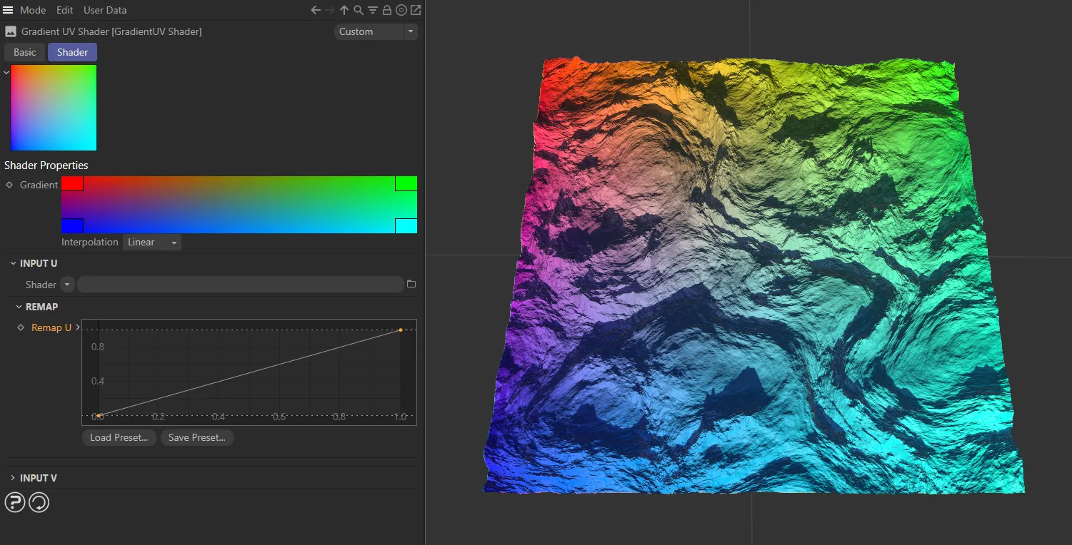Open the Interpolation dropdown set to Linear
The height and width of the screenshot is (545, 1072).
point(151,242)
